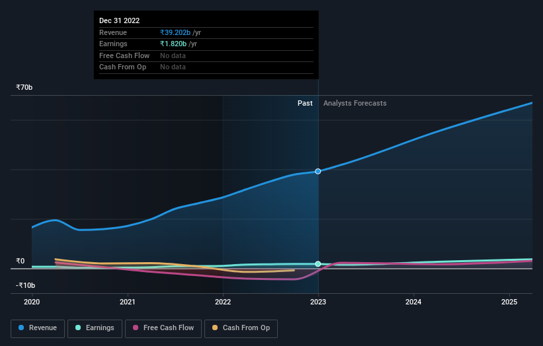
Task: Toggle the Free Cash Flow legend series
Action: (163, 328)
